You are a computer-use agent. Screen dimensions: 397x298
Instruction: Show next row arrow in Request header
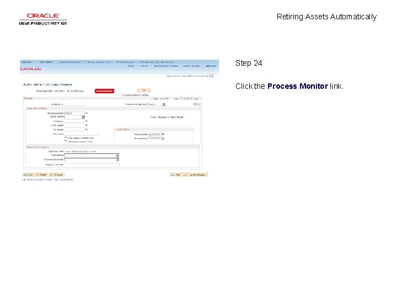coord(191,99)
